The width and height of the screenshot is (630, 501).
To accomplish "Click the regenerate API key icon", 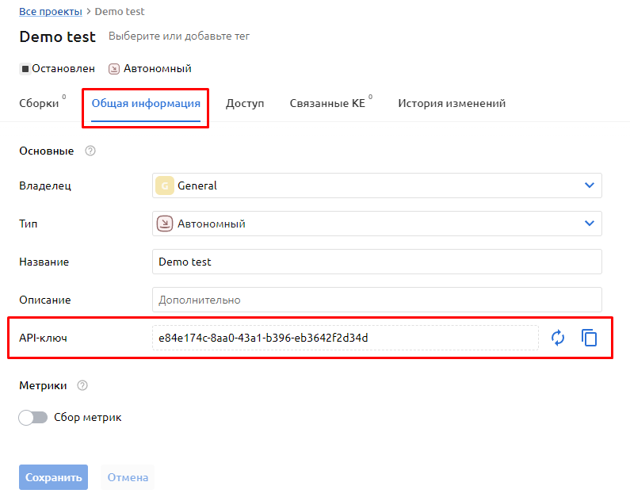I will (x=558, y=338).
